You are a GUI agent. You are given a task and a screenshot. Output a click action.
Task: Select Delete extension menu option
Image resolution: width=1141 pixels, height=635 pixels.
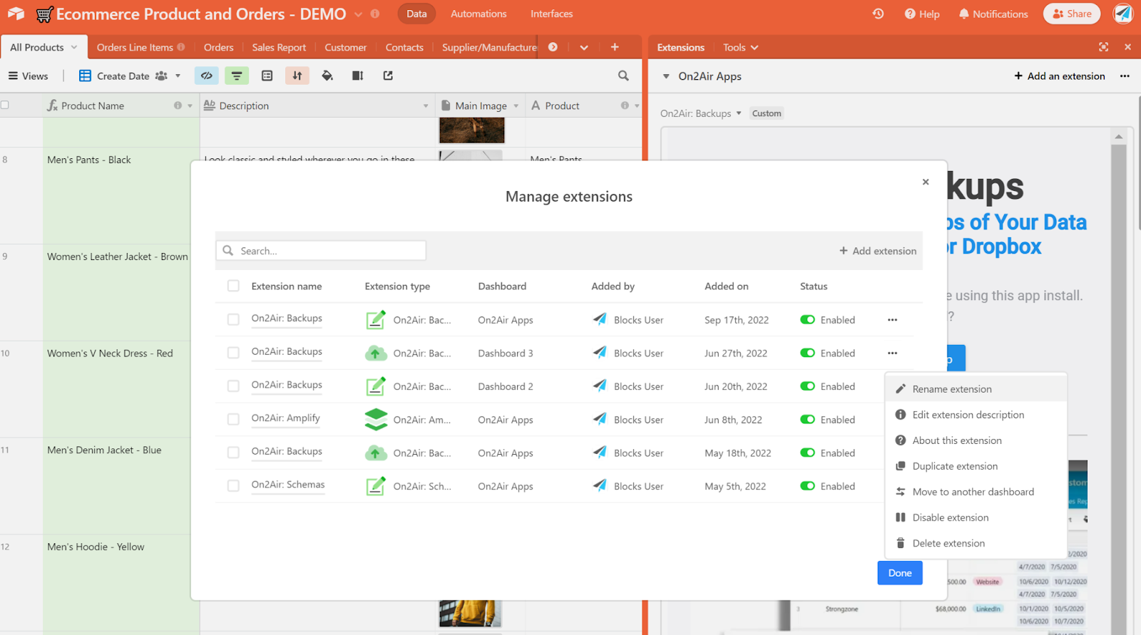948,543
